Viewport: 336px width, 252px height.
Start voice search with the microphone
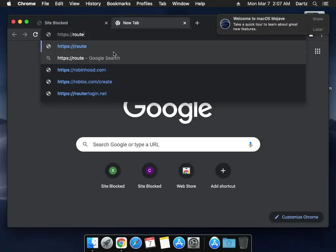click(x=250, y=144)
